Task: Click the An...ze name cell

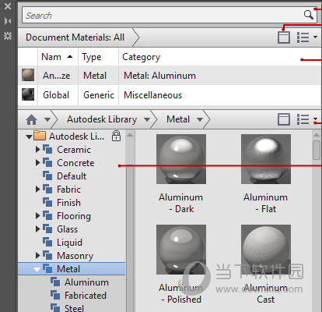Action: pyautogui.click(x=57, y=76)
